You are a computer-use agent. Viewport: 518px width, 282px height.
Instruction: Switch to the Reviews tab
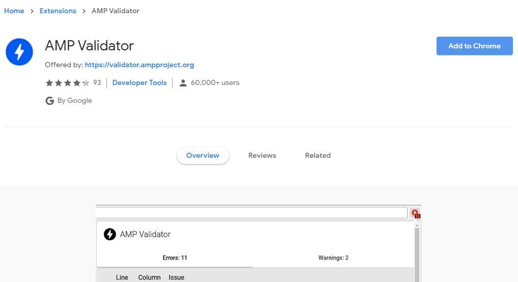(x=262, y=155)
